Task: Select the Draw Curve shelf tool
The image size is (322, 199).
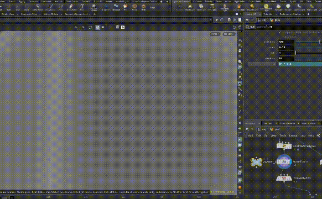Action: point(50,7)
